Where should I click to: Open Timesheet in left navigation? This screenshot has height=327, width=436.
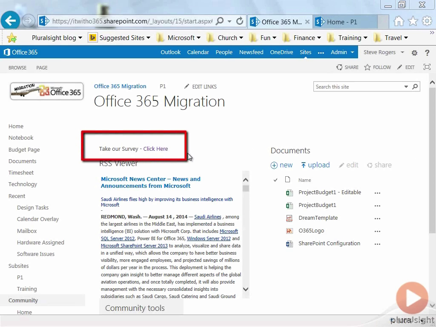21,173
